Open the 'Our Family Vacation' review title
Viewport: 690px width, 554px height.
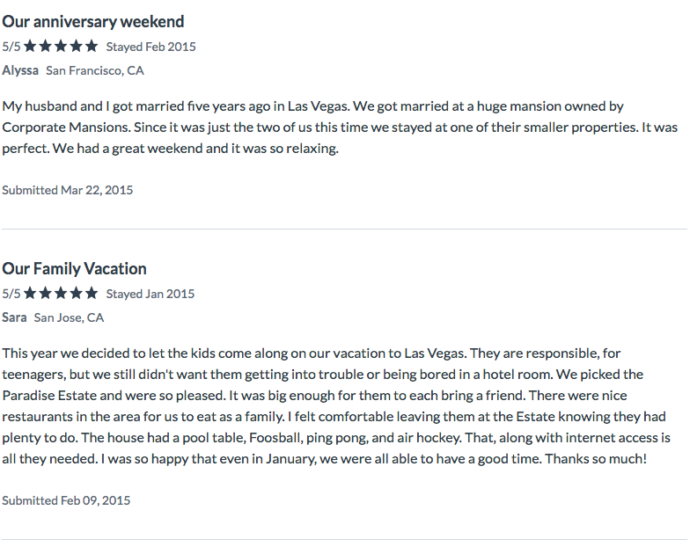[x=74, y=269]
